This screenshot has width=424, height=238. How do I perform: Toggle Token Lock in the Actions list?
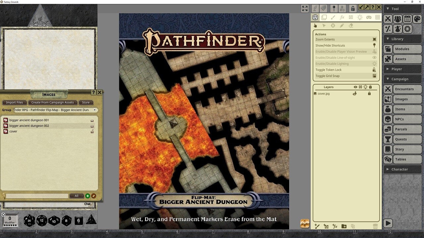344,69
